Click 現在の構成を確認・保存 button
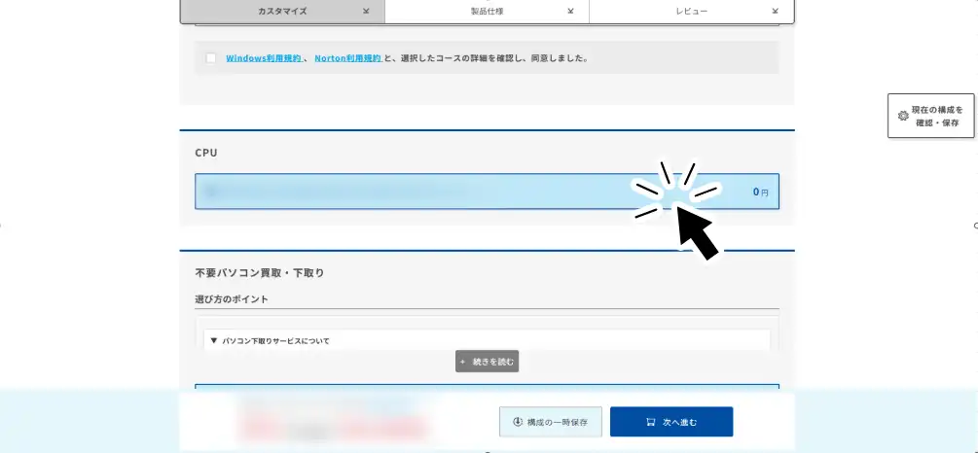Viewport: 978px width, 453px height. [x=930, y=116]
